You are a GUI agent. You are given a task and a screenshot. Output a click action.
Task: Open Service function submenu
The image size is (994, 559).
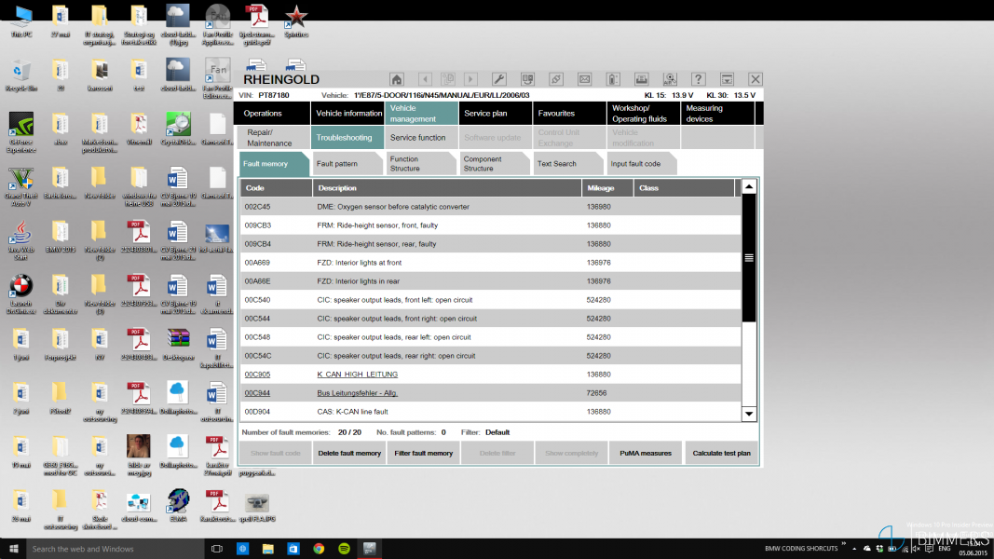421,138
